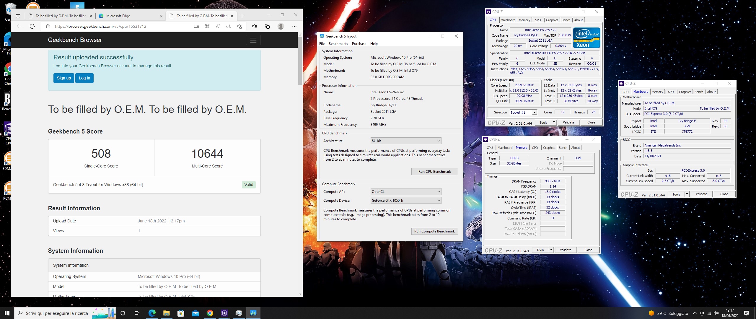Close the Microsoft Edge browser tab
Viewport: 756px width, 319px height.
[x=161, y=16]
